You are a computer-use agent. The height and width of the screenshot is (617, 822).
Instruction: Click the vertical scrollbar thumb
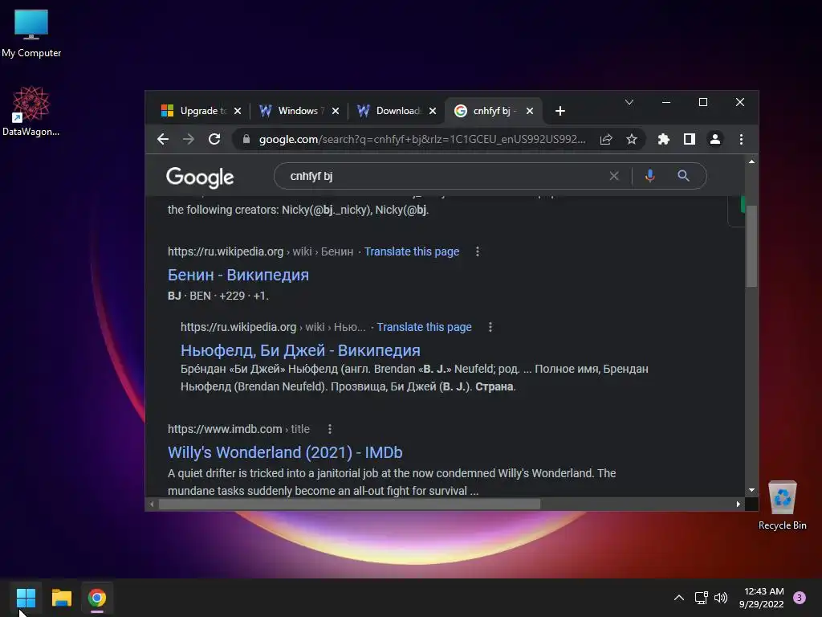tap(751, 247)
